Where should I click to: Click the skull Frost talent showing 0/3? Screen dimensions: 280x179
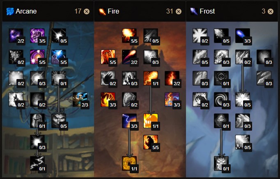click(221, 57)
